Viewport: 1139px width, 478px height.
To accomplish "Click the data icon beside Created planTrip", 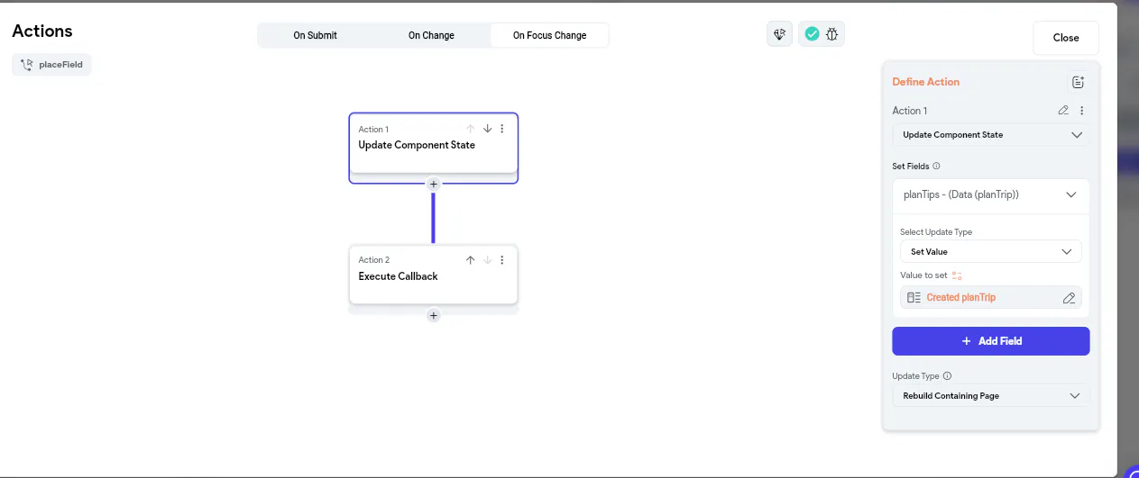I will pos(914,298).
